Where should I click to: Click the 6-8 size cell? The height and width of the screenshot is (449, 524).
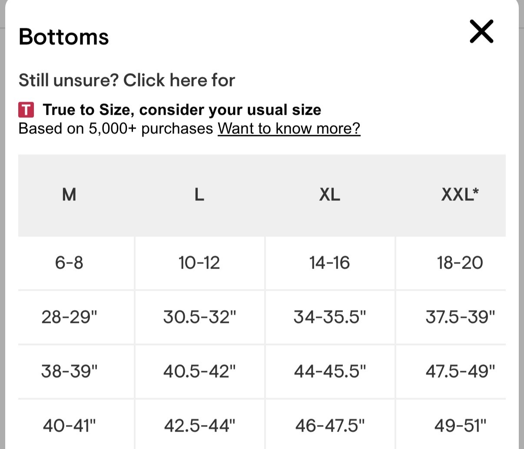[69, 263]
